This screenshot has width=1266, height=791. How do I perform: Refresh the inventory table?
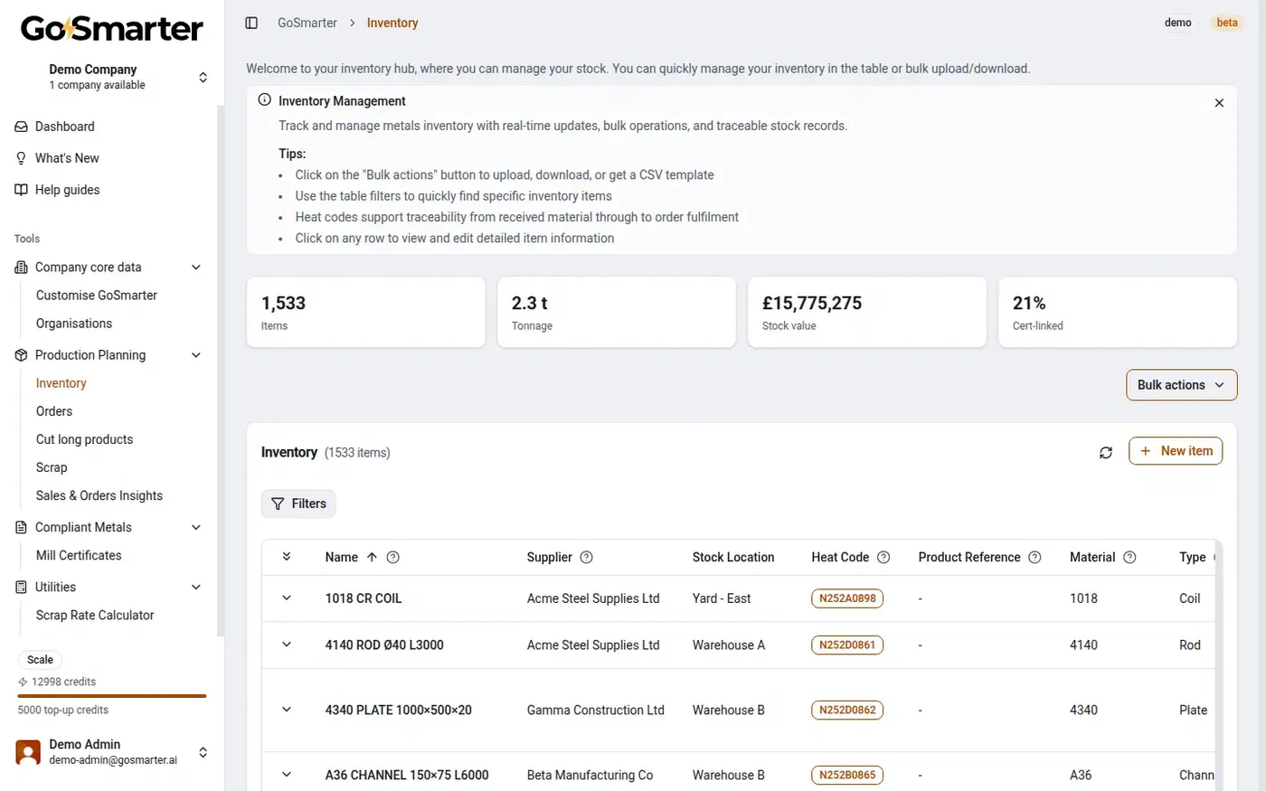(x=1106, y=452)
